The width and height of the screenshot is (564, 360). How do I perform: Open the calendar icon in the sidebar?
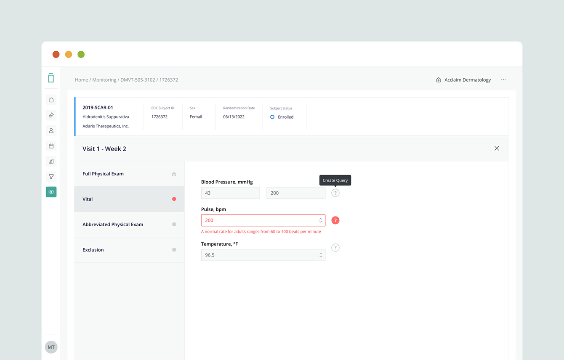point(51,146)
